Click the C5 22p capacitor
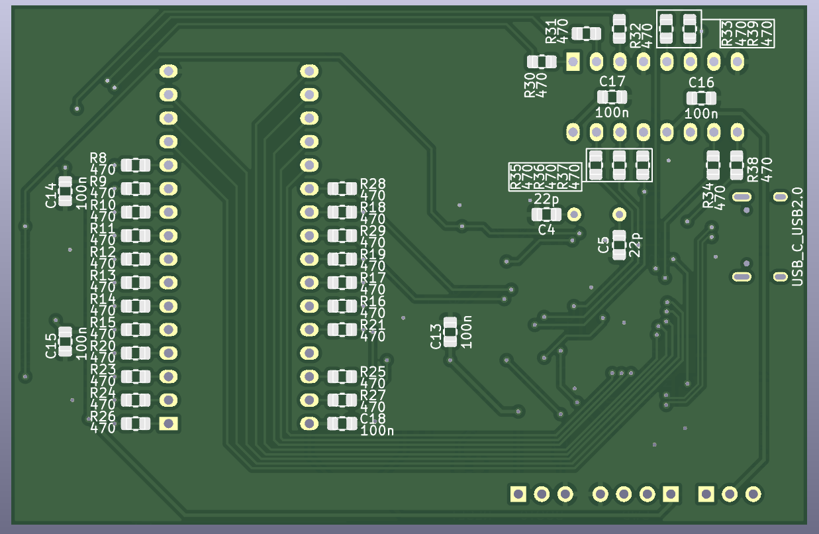The image size is (819, 534). [619, 245]
